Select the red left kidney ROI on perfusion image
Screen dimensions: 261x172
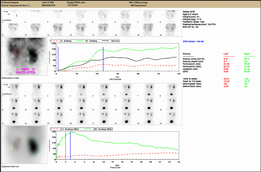(x=17, y=52)
